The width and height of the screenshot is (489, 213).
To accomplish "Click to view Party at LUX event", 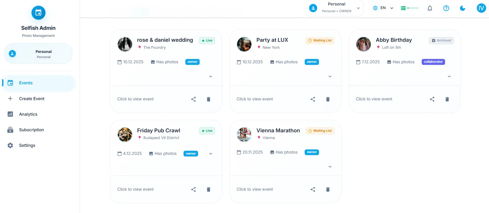I will point(255,99).
